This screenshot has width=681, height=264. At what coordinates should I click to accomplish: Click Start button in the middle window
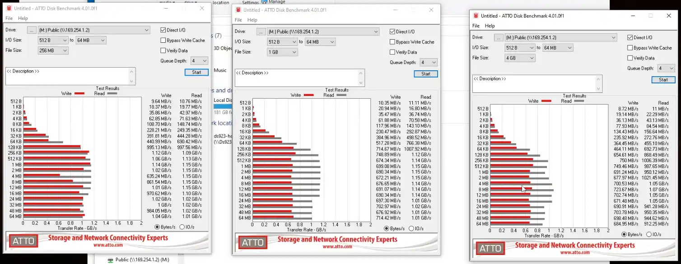[426, 74]
